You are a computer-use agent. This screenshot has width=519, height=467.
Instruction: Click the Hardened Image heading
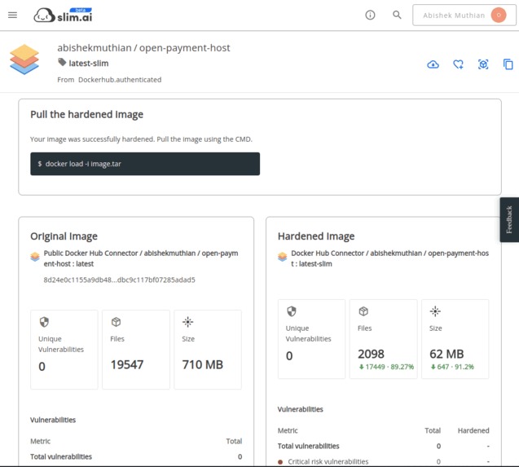[316, 236]
